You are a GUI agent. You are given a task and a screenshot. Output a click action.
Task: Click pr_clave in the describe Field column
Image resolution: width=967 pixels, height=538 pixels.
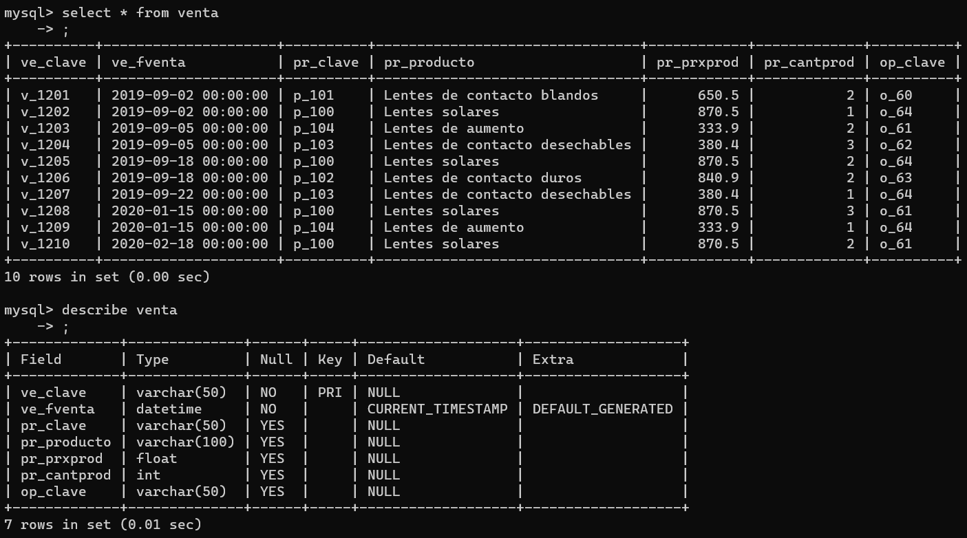[54, 426]
